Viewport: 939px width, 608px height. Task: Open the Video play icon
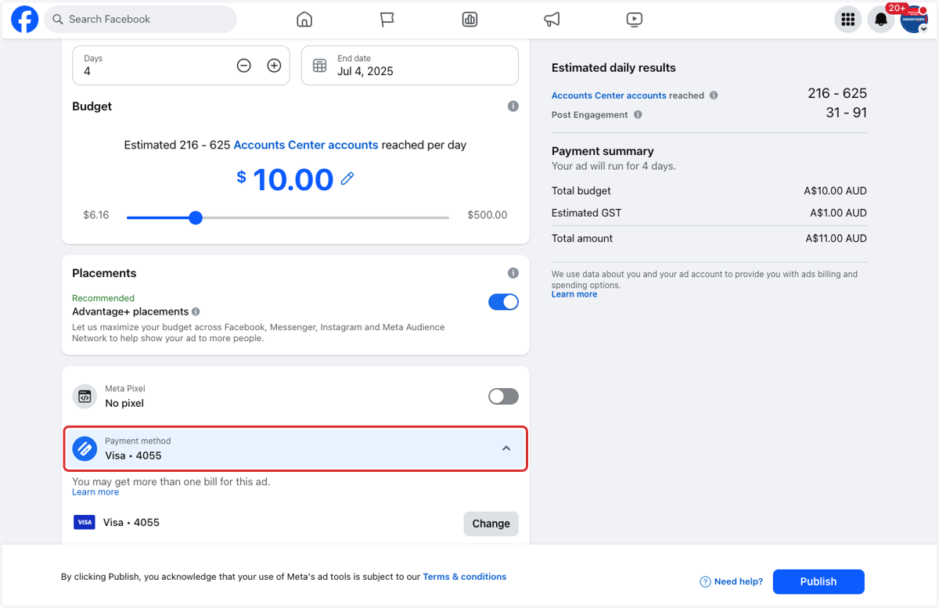[x=635, y=20]
